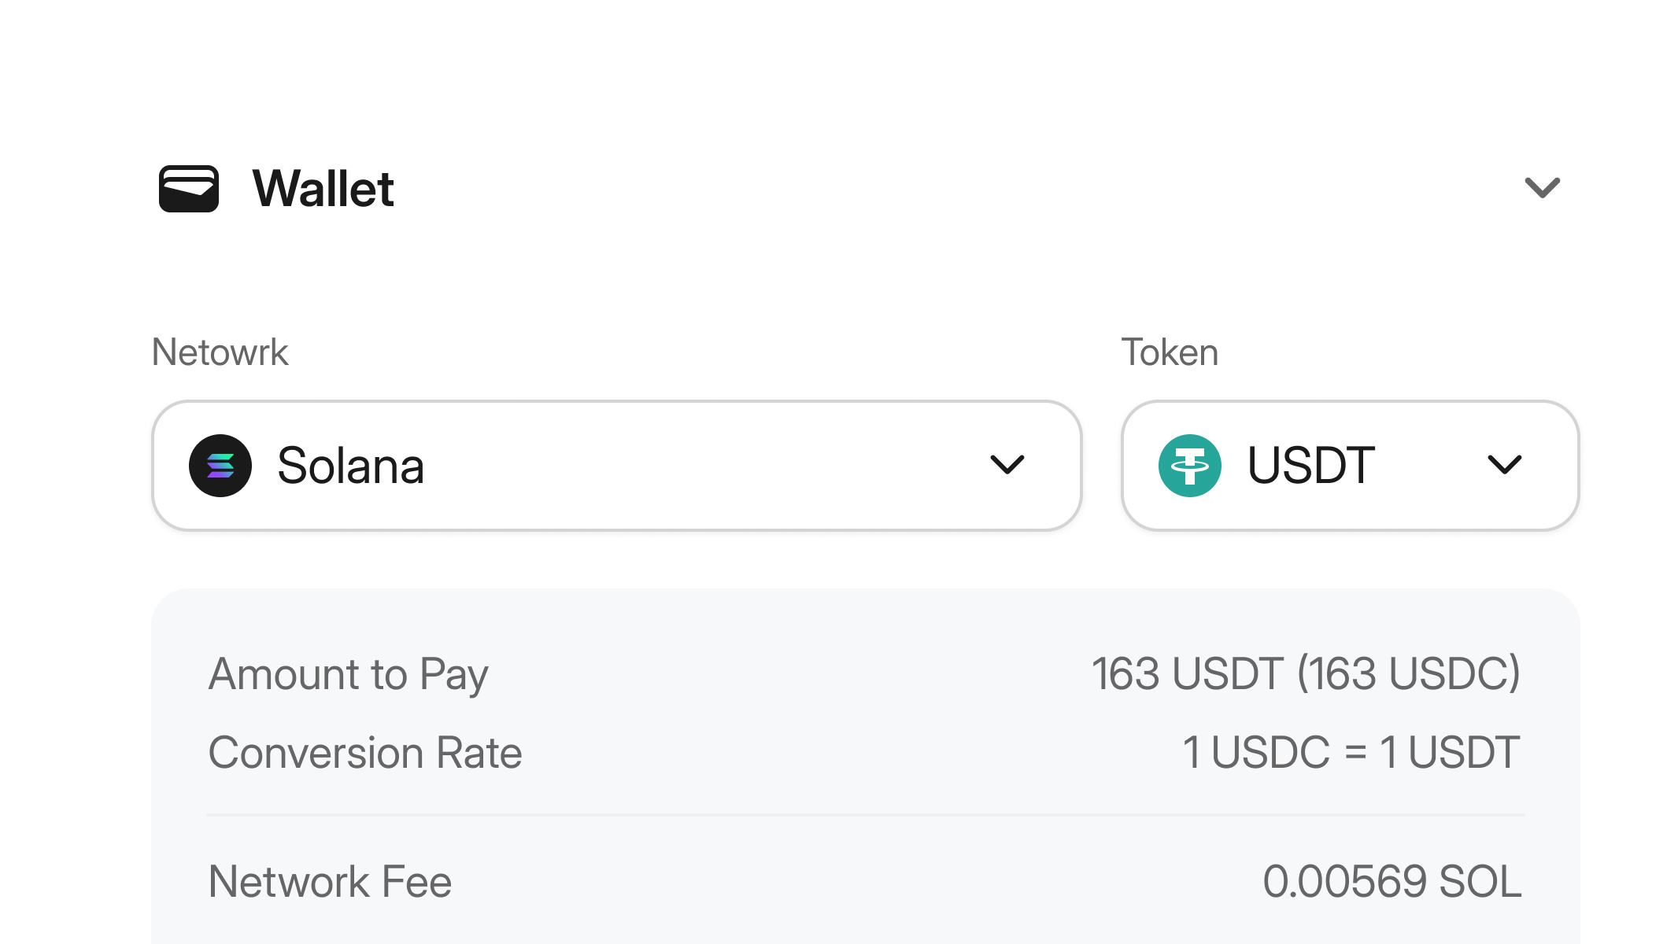Select the Wallet heading
This screenshot has height=944, width=1678.
click(323, 189)
